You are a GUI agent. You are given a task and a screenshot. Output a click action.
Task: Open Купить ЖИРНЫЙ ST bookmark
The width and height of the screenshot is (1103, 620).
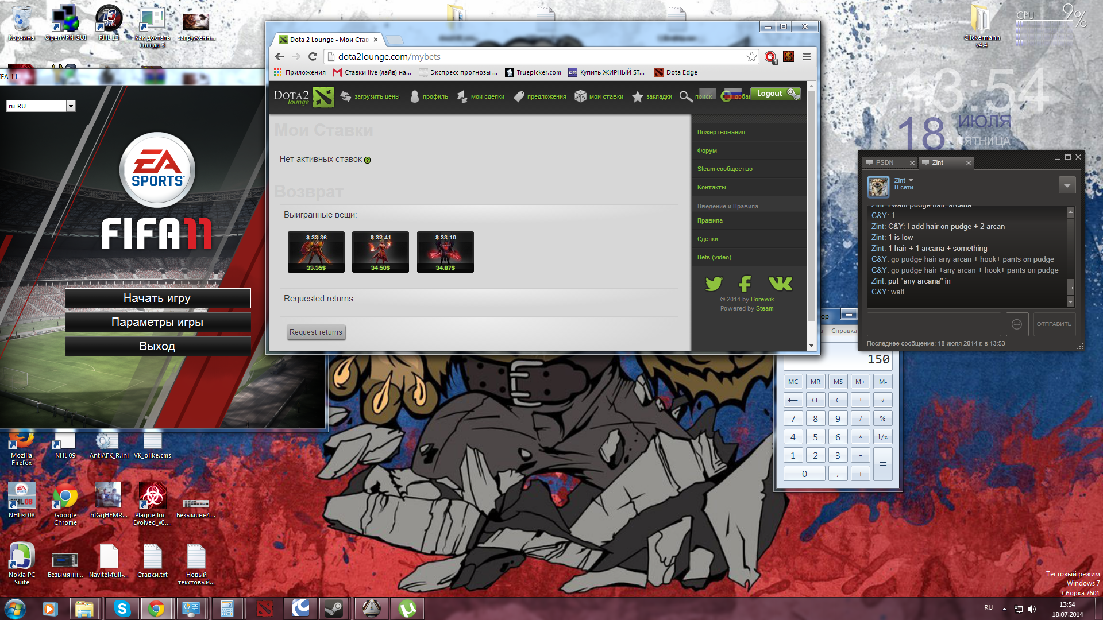(x=607, y=72)
